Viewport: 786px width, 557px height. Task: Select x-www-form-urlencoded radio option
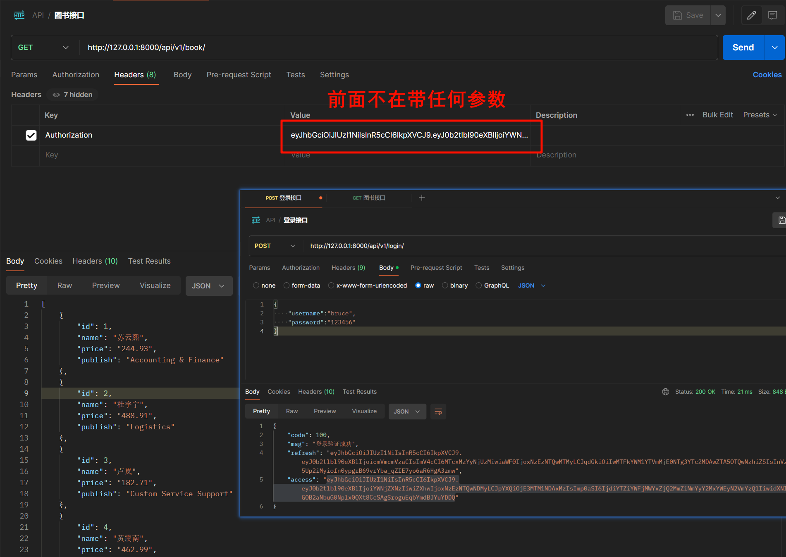pos(331,286)
